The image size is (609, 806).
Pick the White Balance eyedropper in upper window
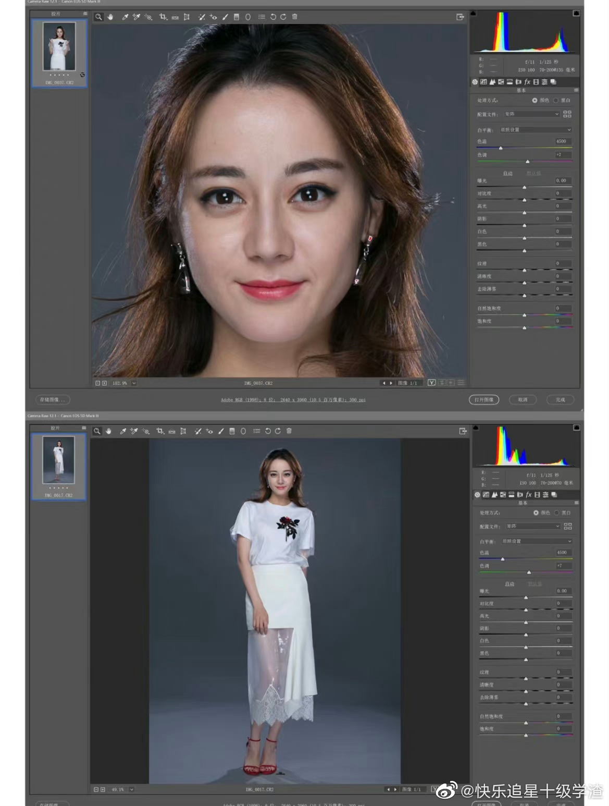[125, 17]
